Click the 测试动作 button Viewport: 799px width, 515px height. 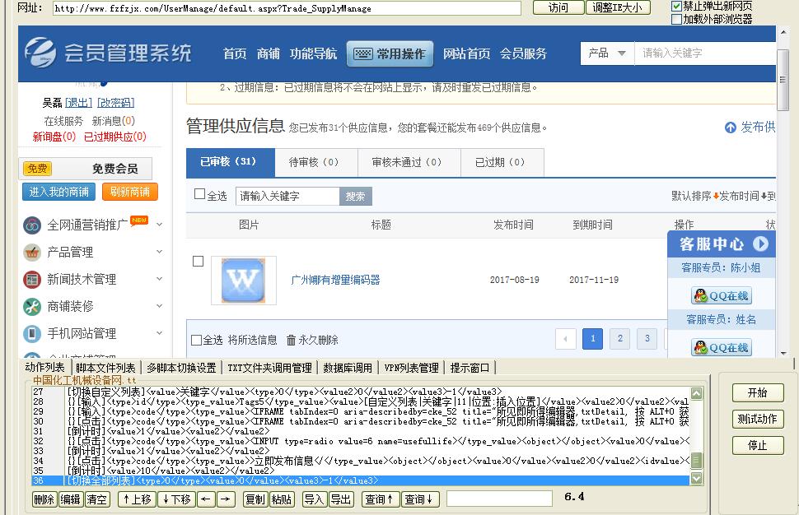pyautogui.click(x=758, y=420)
